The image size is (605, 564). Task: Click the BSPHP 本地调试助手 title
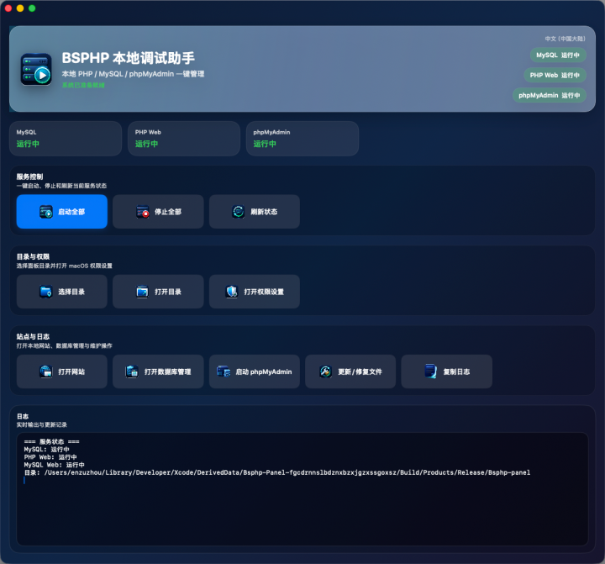(128, 58)
